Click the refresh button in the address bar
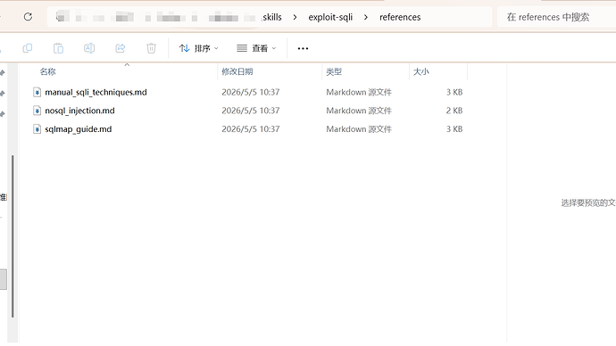Viewport: 616px width, 346px height. pyautogui.click(x=28, y=17)
